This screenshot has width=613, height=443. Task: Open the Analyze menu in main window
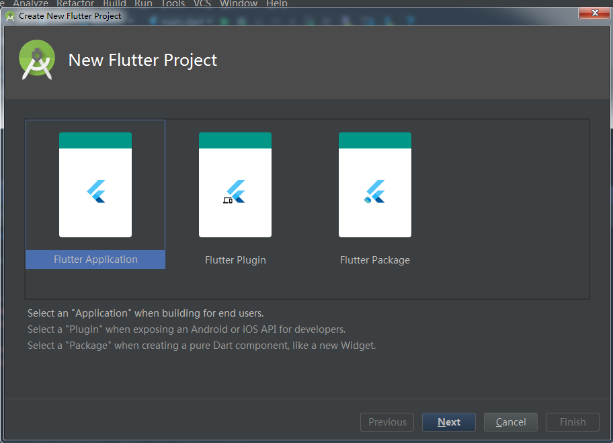pyautogui.click(x=30, y=3)
